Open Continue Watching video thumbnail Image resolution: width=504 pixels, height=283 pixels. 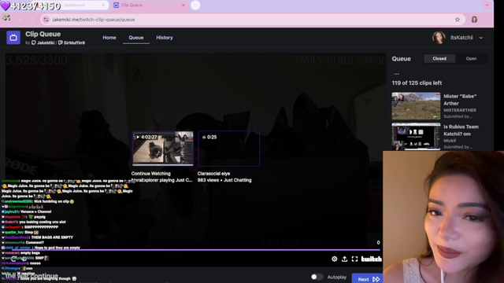coord(163,149)
